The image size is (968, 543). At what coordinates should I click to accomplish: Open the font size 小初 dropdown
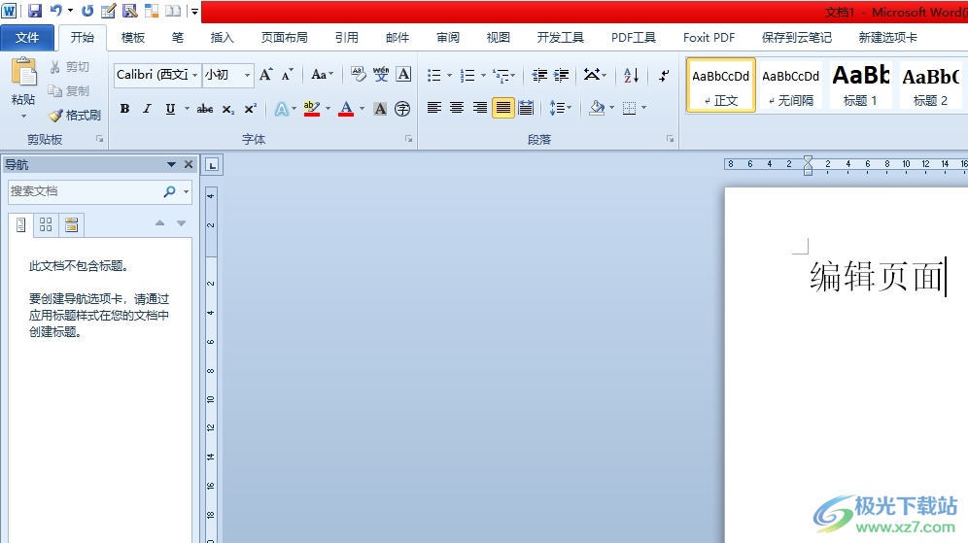pos(247,75)
